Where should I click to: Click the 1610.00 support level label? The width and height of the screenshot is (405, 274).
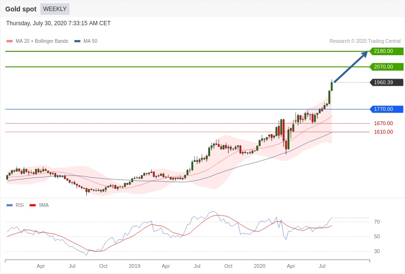383,132
